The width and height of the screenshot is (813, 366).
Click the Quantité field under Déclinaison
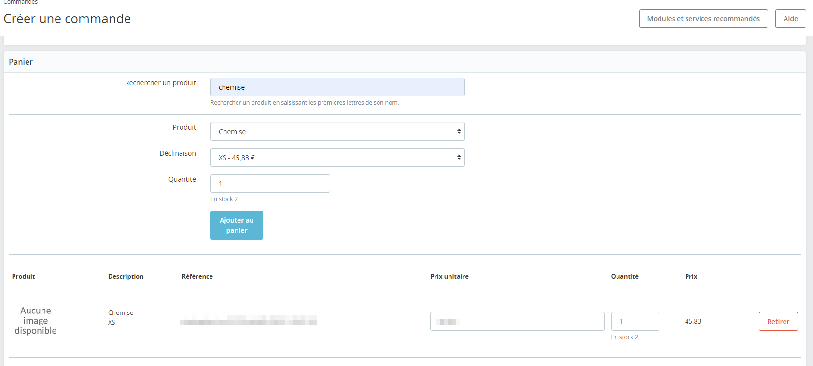(270, 183)
